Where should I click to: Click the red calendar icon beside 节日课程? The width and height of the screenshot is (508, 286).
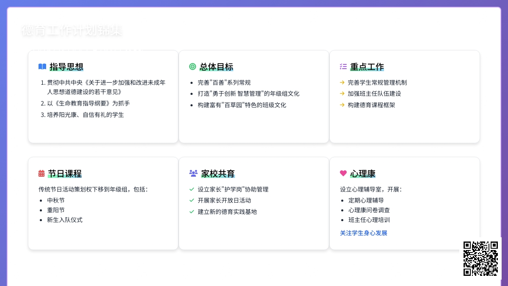pos(41,173)
